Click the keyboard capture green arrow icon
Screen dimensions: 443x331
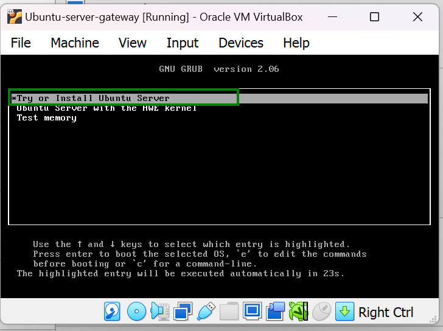[x=344, y=312]
